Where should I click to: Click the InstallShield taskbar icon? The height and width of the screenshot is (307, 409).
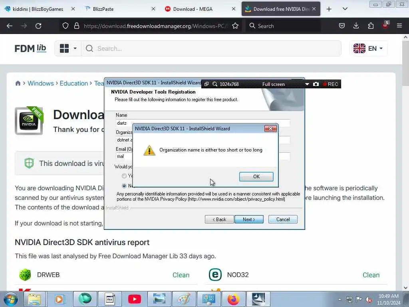[258, 299]
